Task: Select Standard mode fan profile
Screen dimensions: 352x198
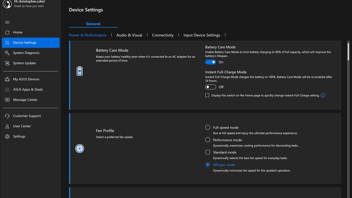Action: coord(208,152)
